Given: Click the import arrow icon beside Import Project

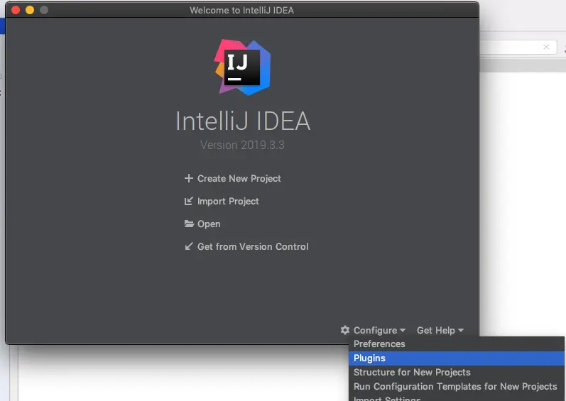Looking at the screenshot, I should pos(188,201).
